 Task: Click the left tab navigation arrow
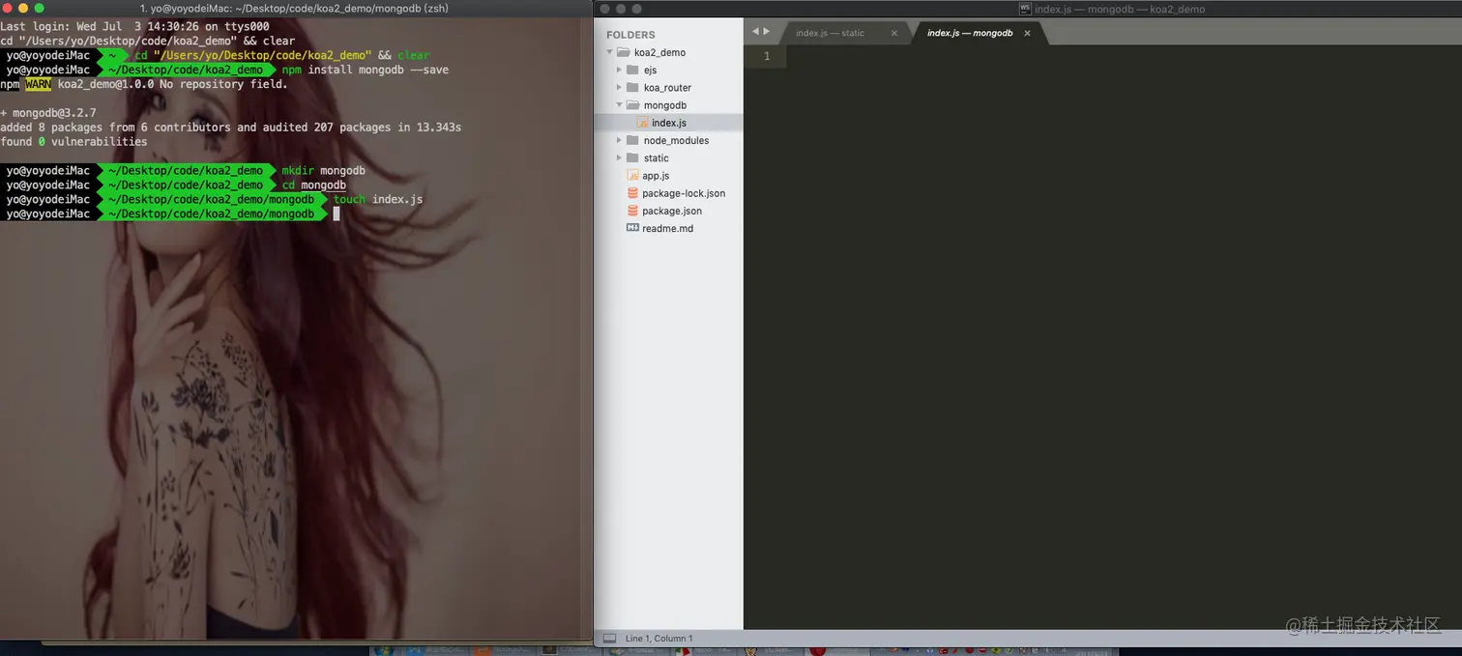[x=756, y=32]
